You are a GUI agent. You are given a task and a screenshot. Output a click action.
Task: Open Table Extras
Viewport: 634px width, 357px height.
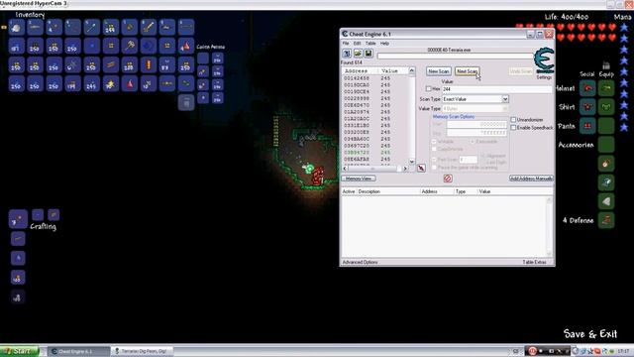click(534, 262)
